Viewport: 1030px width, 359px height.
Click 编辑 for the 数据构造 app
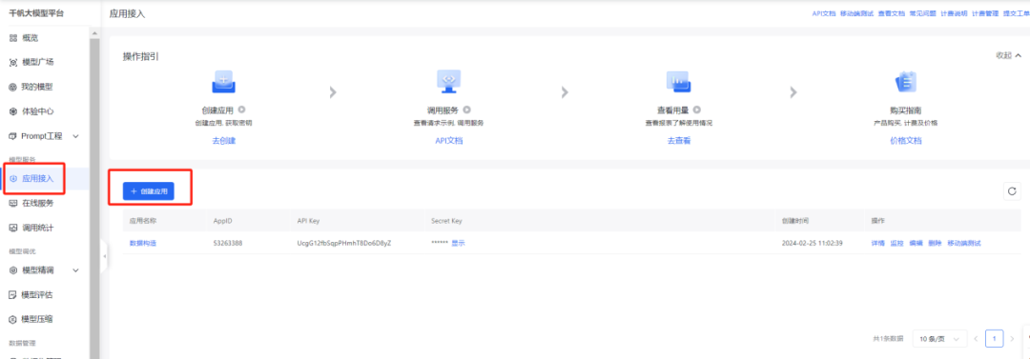916,243
